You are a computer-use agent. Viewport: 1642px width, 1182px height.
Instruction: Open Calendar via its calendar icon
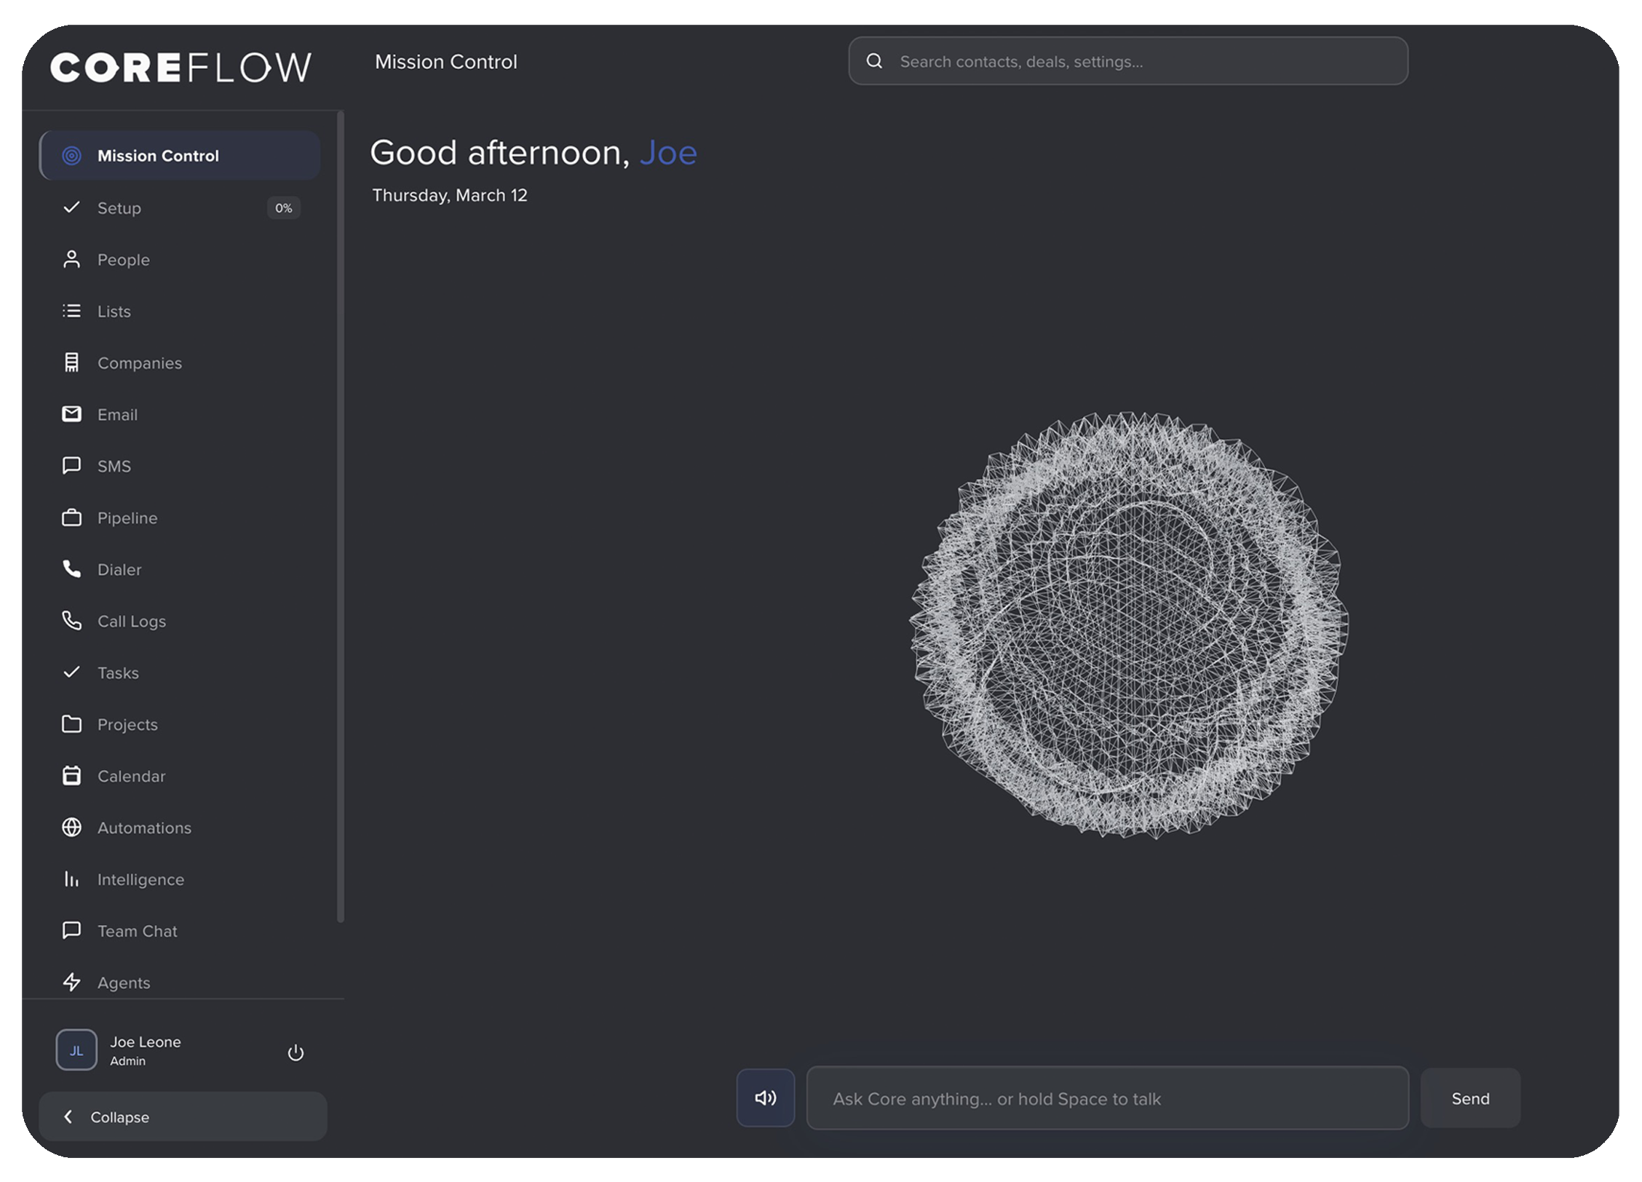click(x=71, y=776)
